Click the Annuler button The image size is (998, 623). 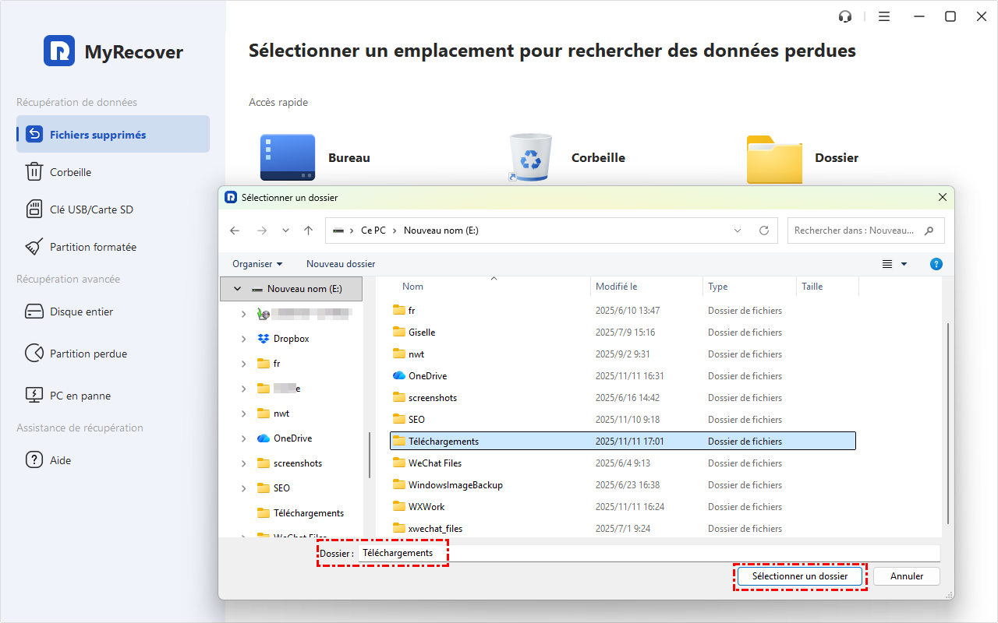coord(906,576)
